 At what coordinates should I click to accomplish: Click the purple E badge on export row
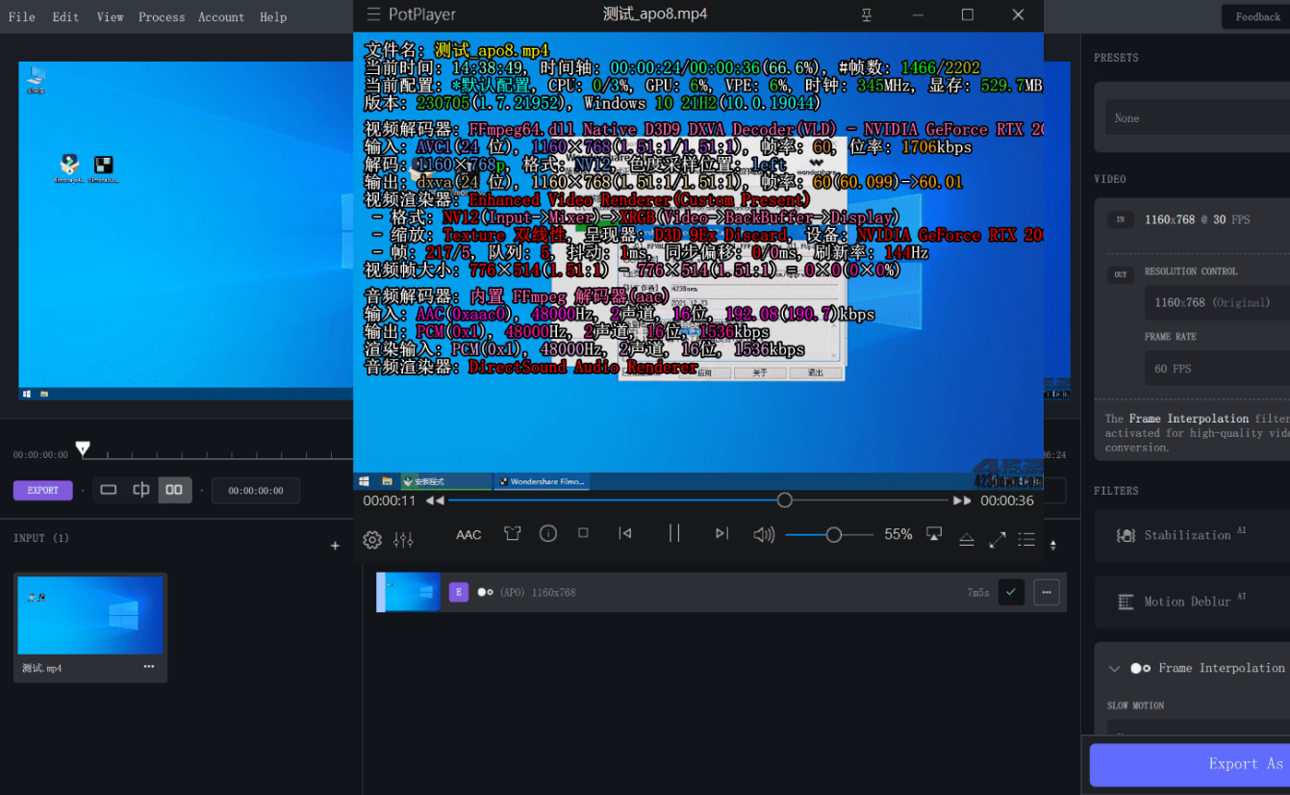coord(459,592)
